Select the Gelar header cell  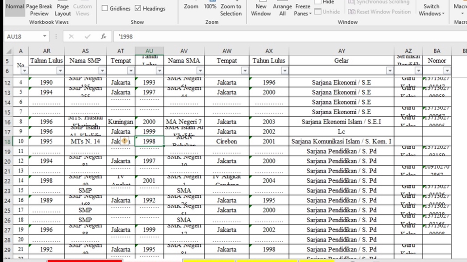[x=341, y=60]
